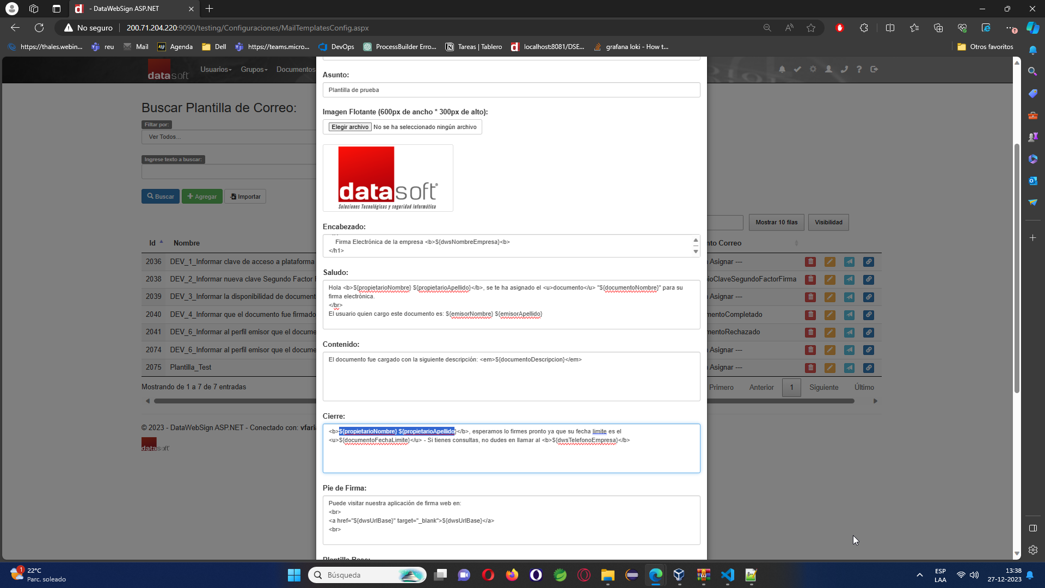Open Visual Studio Code from taskbar
1045x588 pixels.
pos(728,575)
